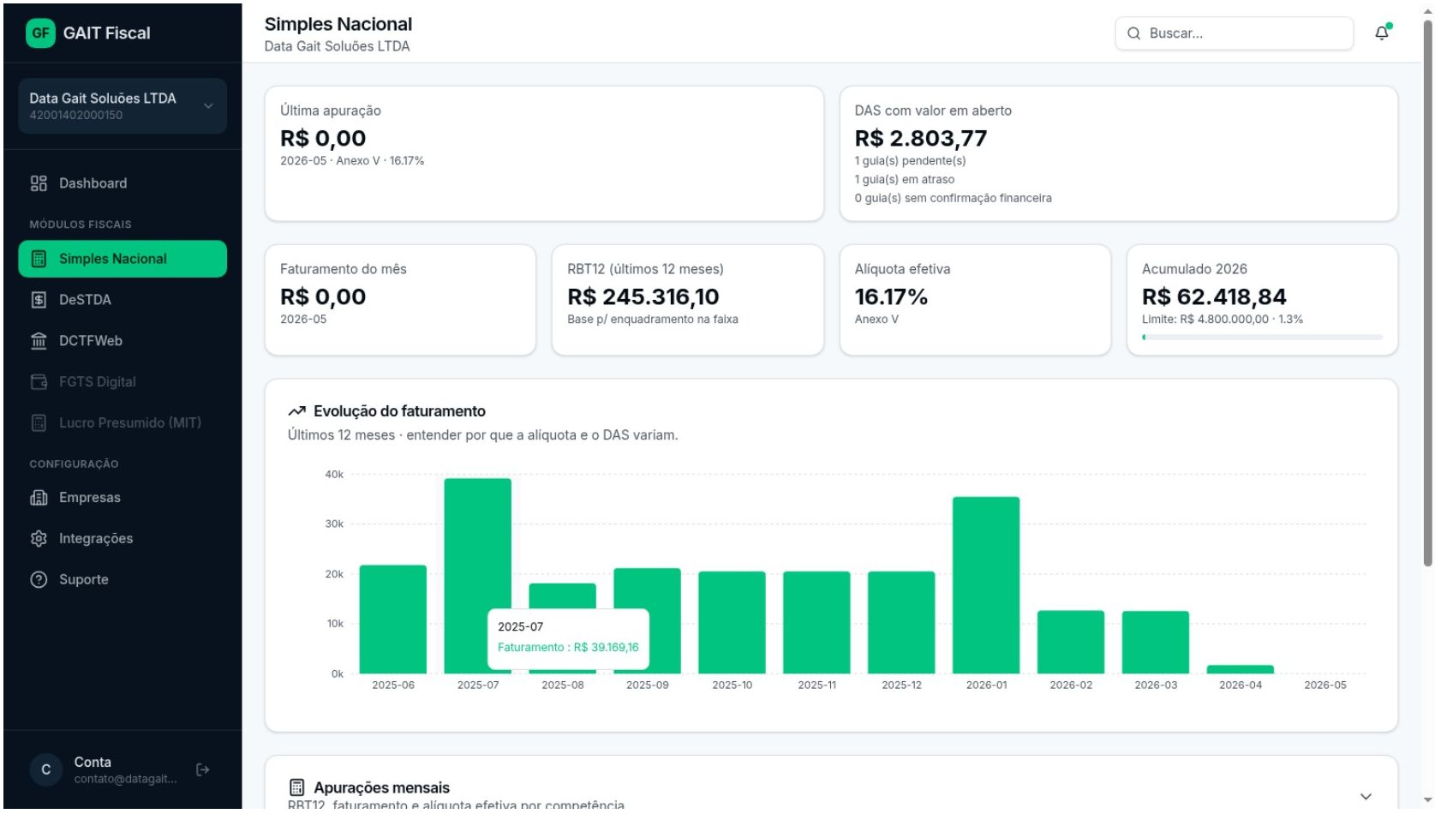The width and height of the screenshot is (1435, 814).
Task: Go to Dashboard in sidebar
Action: (123, 183)
